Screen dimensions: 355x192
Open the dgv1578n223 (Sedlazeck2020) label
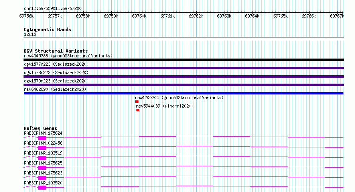[x=56, y=72]
